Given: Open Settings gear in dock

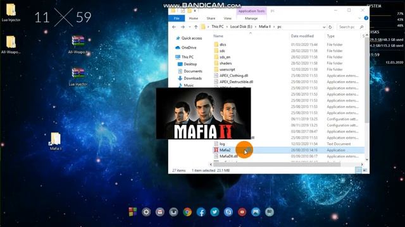Looking at the screenshot, I should [x=146, y=212].
